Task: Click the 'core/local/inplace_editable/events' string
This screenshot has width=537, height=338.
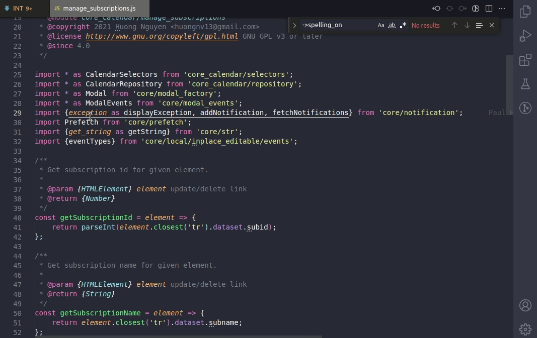Action: [x=217, y=142]
